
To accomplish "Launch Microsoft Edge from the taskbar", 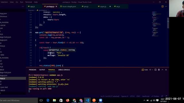I will point(48,100).
